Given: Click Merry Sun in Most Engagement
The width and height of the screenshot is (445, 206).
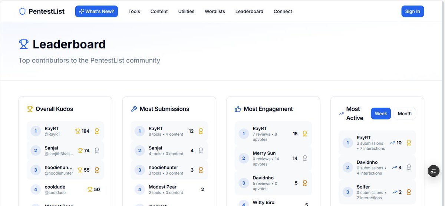Looking at the screenshot, I should pos(264,153).
